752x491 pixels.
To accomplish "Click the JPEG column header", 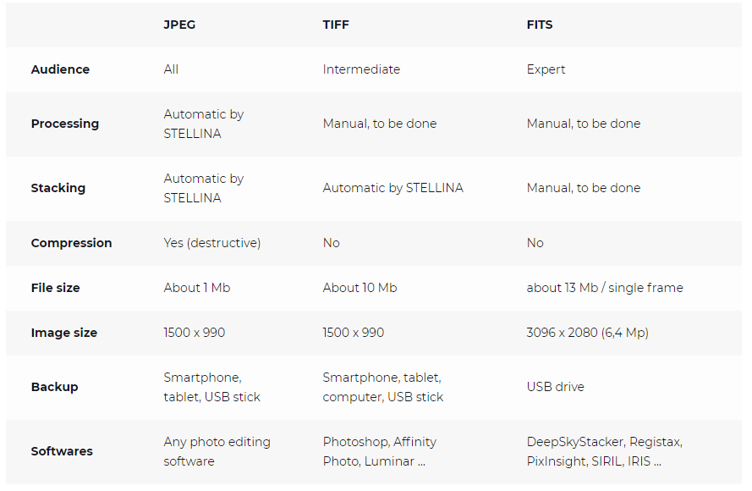I will coord(179,25).
